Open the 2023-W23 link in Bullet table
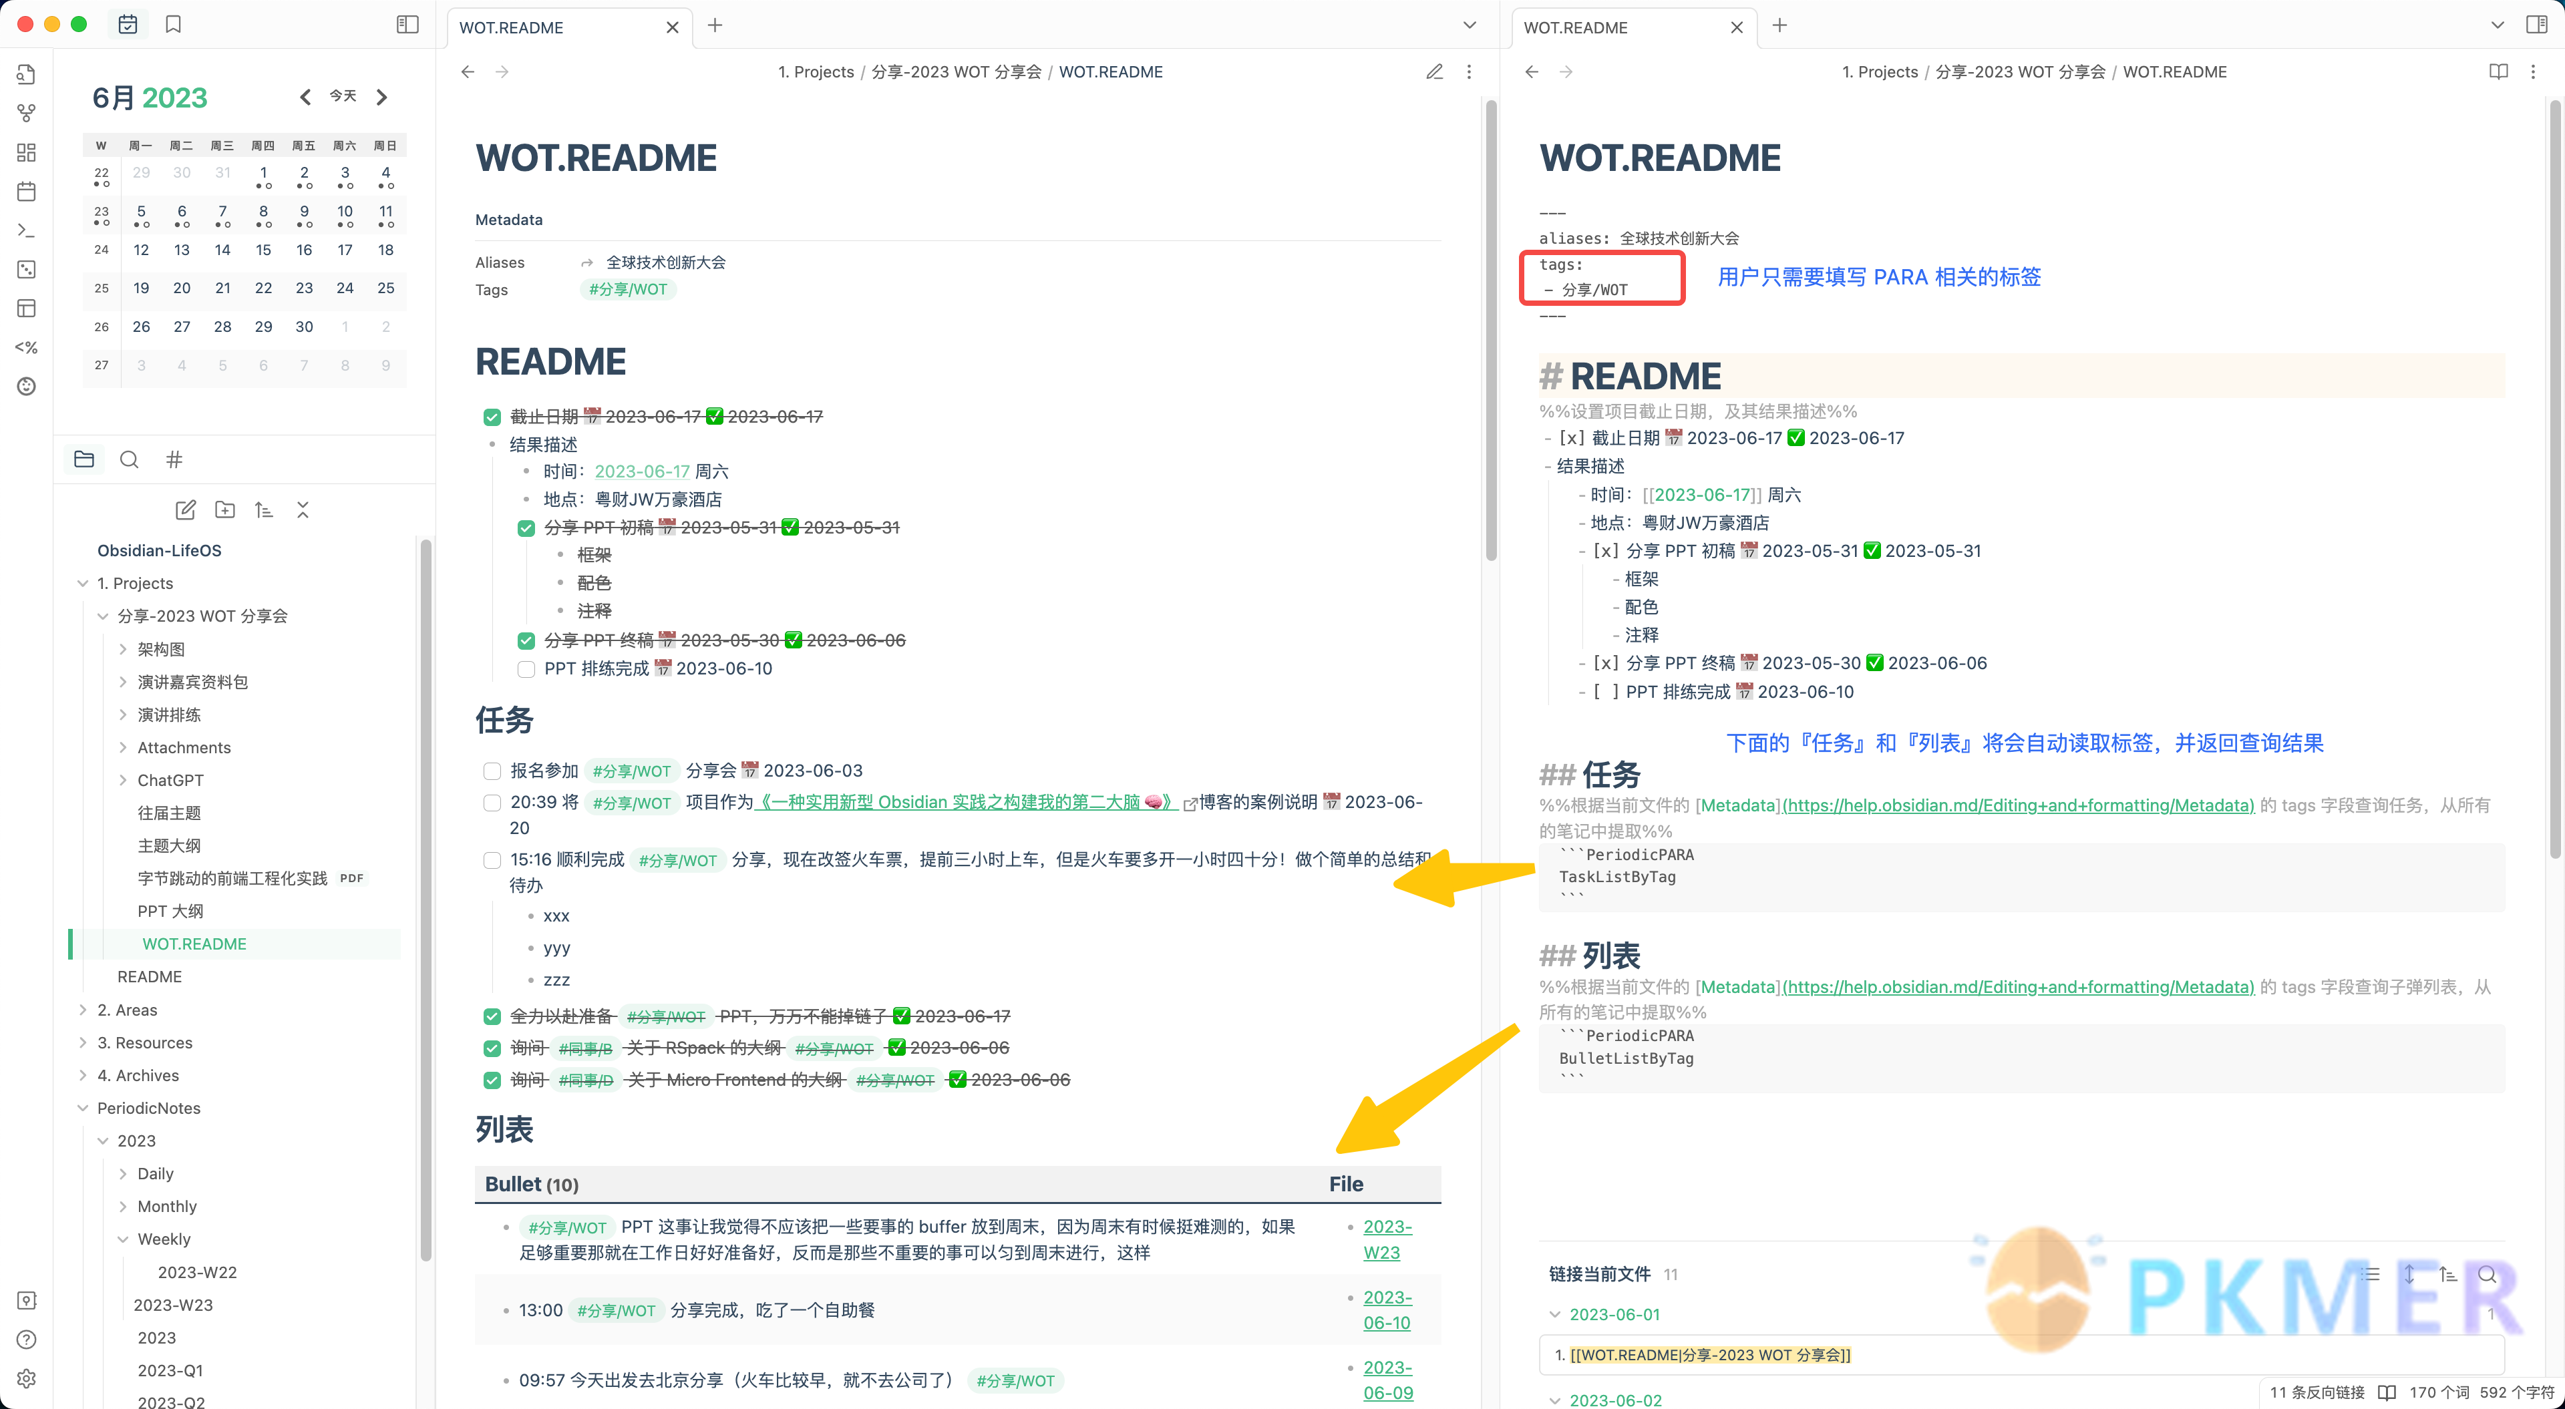Image resolution: width=2565 pixels, height=1409 pixels. pos(1387,1240)
